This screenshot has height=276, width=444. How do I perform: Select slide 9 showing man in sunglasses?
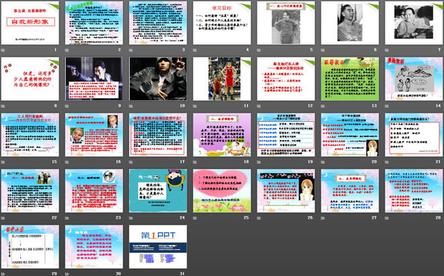pyautogui.click(x=95, y=80)
